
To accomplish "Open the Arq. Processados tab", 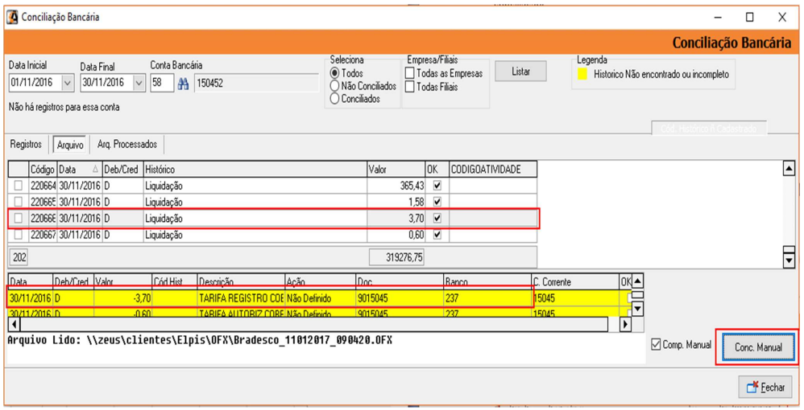I will pos(127,145).
